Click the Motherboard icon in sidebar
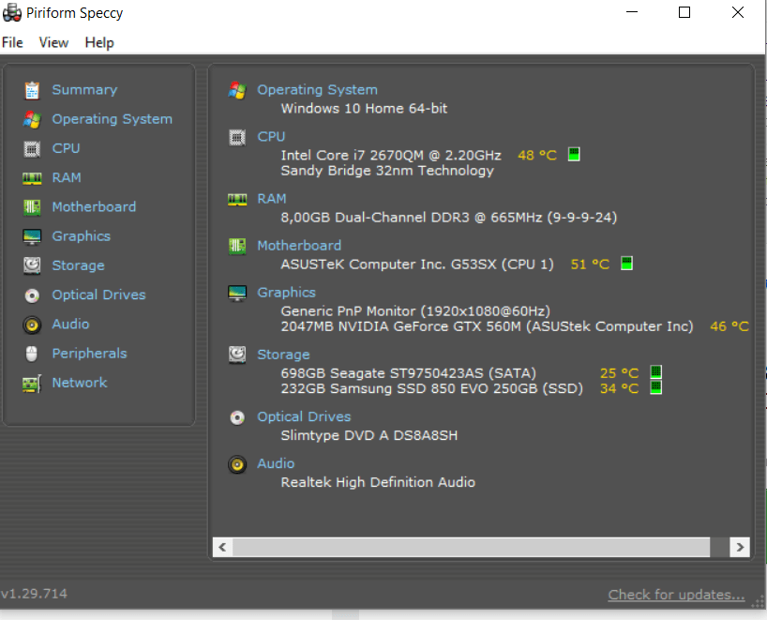Image resolution: width=767 pixels, height=620 pixels. click(x=32, y=207)
